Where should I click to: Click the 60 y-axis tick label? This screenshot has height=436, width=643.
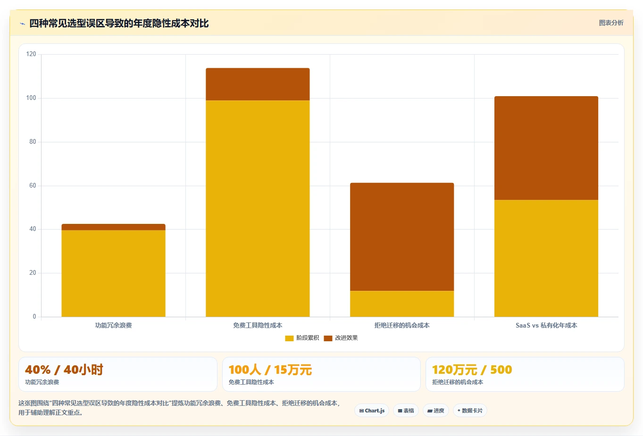pos(33,186)
